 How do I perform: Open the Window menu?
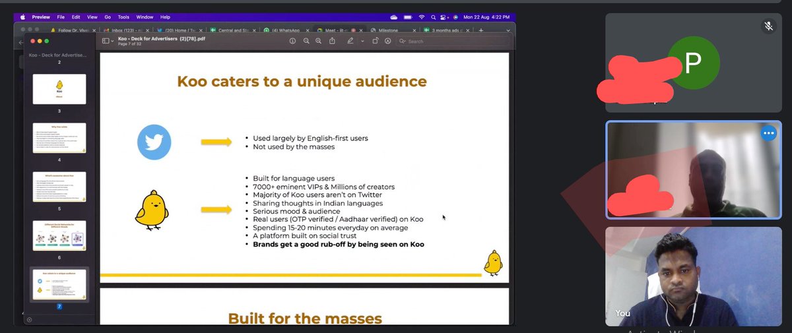[145, 17]
